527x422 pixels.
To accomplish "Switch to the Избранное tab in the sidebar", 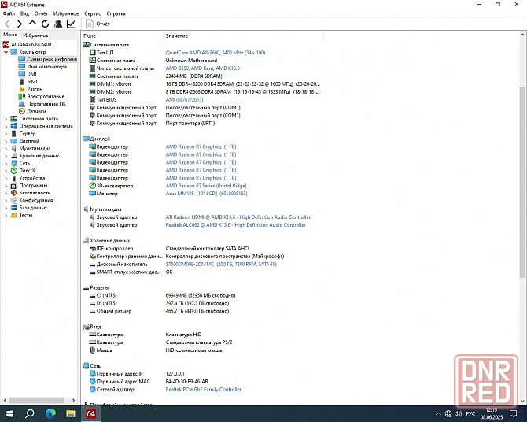I will [35, 35].
